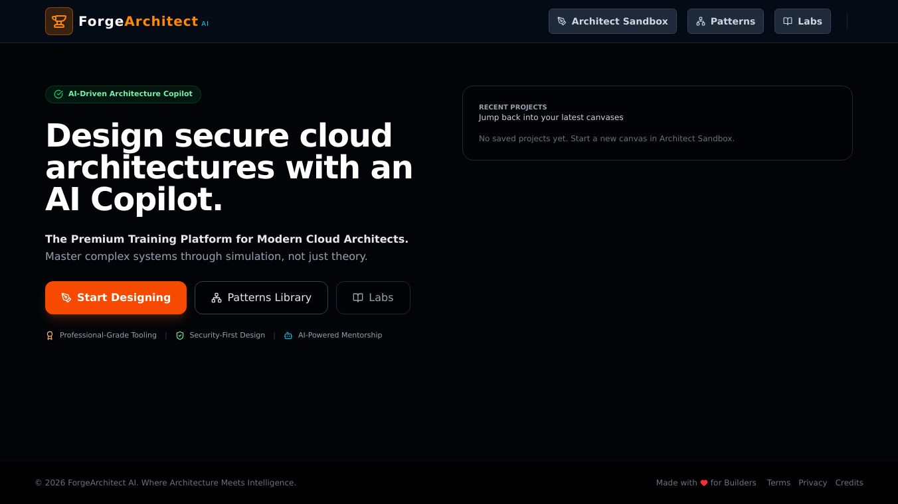Open the Credits link in footer

(849, 483)
